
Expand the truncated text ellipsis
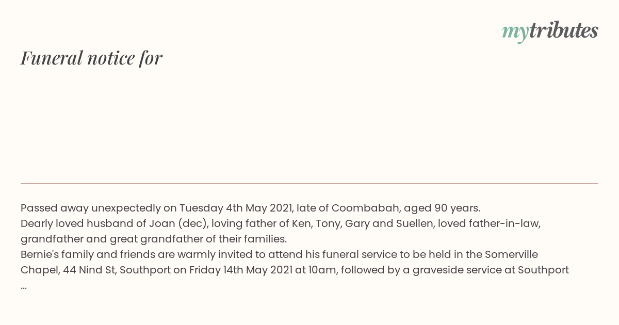[24, 286]
